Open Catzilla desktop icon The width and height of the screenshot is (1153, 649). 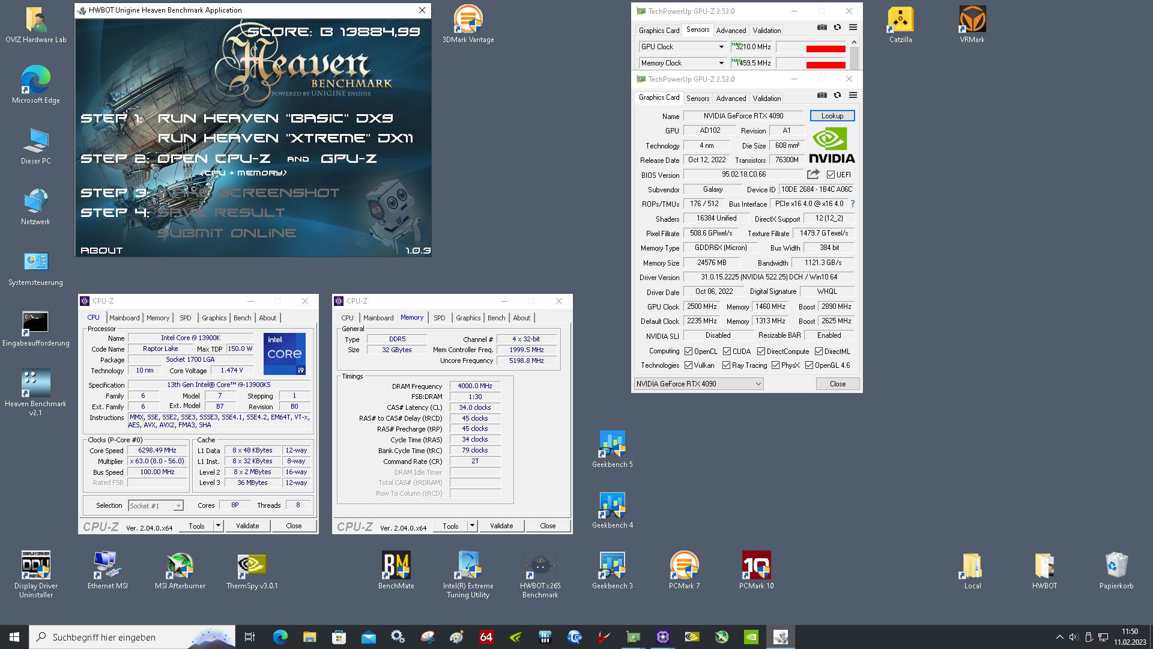coord(900,25)
